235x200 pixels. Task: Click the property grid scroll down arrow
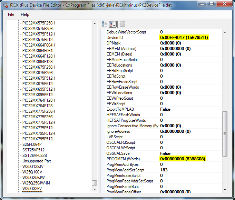pos(225,190)
